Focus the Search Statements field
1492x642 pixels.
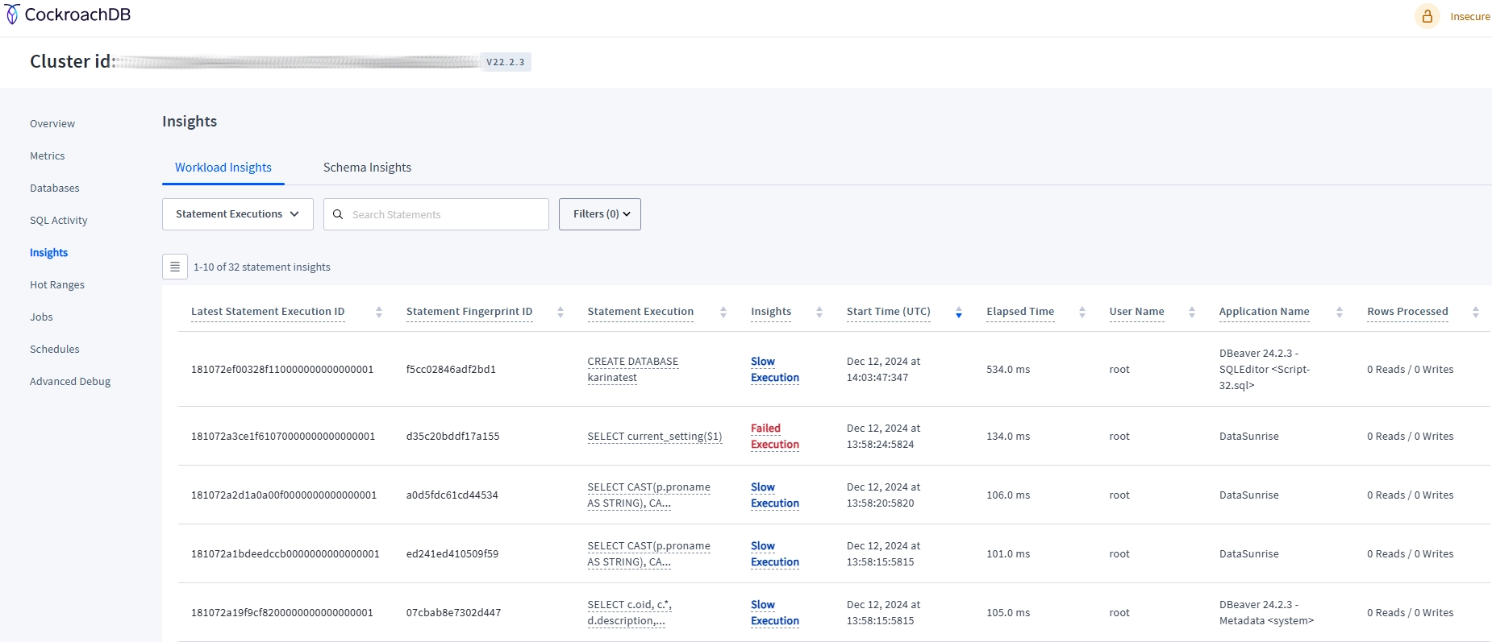pos(436,214)
